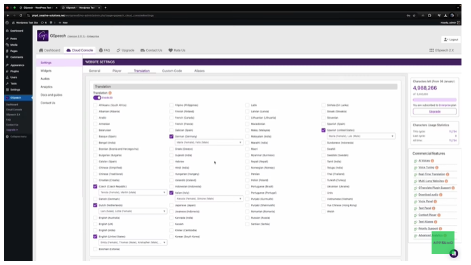The height and width of the screenshot is (265, 471).
Task: Expand the Italian voices dropdown
Action: [208, 199]
